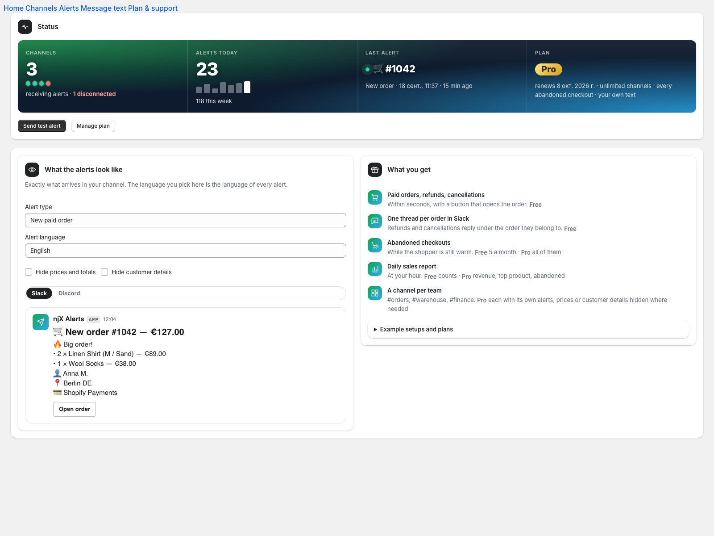Click the grid icon for A channel per team
Image resolution: width=714 pixels, height=536 pixels.
(x=375, y=293)
